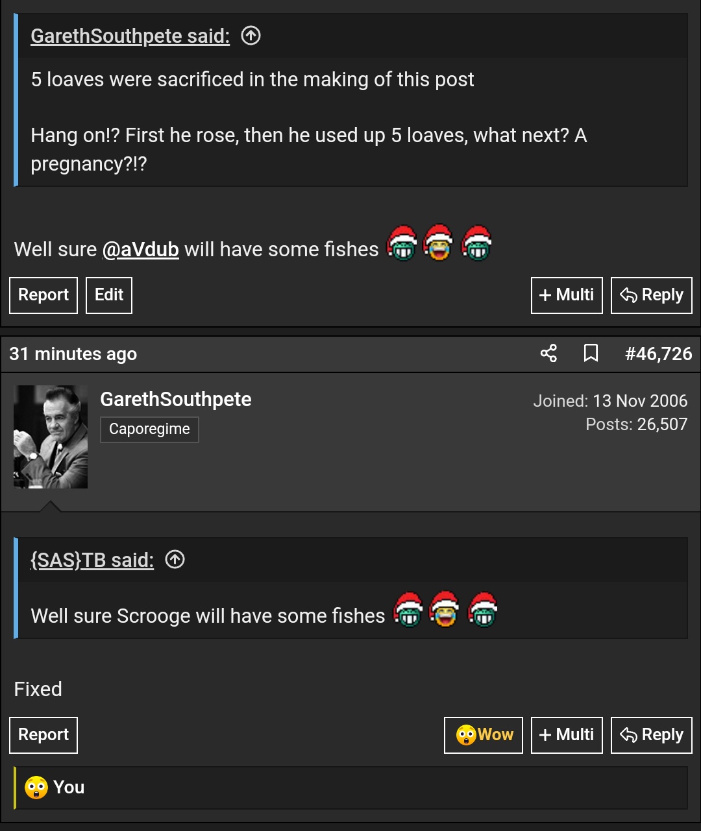Click the Wow emoji beside You
The width and height of the screenshot is (701, 831).
pos(36,788)
